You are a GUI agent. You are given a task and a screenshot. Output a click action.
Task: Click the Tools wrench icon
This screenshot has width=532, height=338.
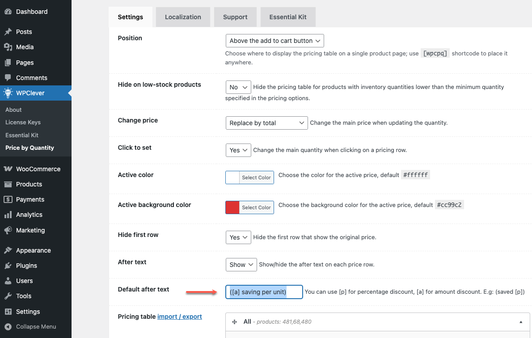8,296
